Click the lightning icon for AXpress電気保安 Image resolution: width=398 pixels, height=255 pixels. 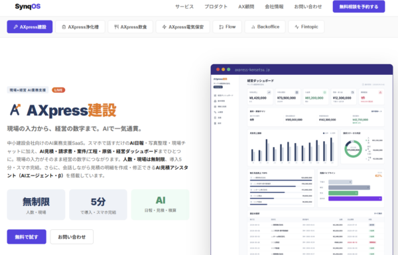[165, 27]
